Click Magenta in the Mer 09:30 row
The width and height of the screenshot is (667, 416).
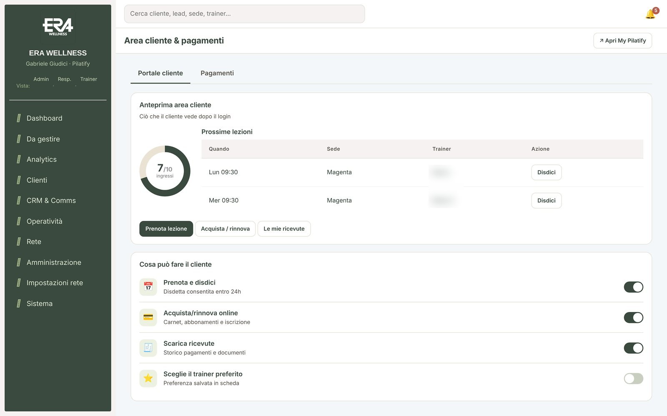pos(339,201)
